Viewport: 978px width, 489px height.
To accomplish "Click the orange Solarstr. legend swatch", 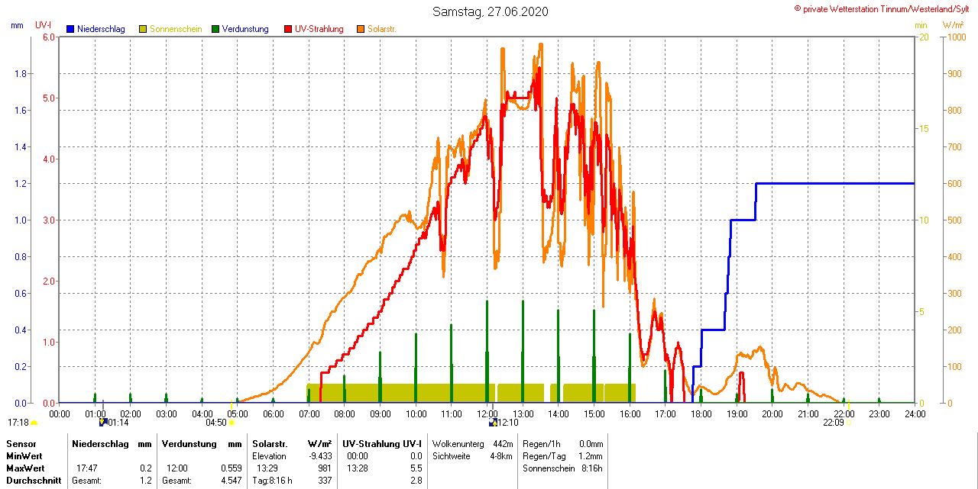I will coord(361,29).
